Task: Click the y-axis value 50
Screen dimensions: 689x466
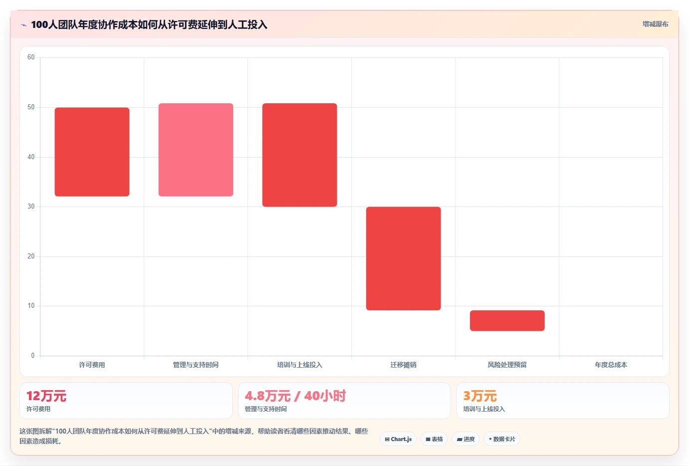Action: tap(31, 107)
